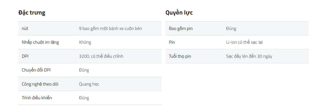This screenshot has height=112, width=318.
Task: Click the 3200, có thể điều chỉnh value
Action: [x=101, y=56]
